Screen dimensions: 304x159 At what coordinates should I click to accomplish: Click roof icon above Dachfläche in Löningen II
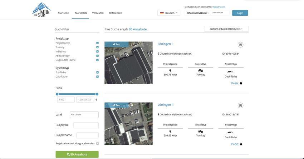(x=230, y=133)
